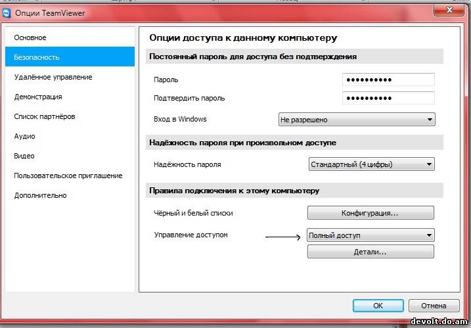Switch to Демонстрация settings
The height and width of the screenshot is (328, 471).
coord(70,97)
